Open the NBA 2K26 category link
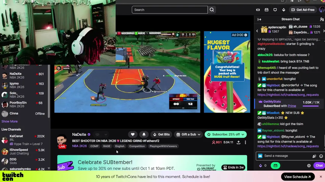The image size is (325, 182). pyautogui.click(x=79, y=146)
